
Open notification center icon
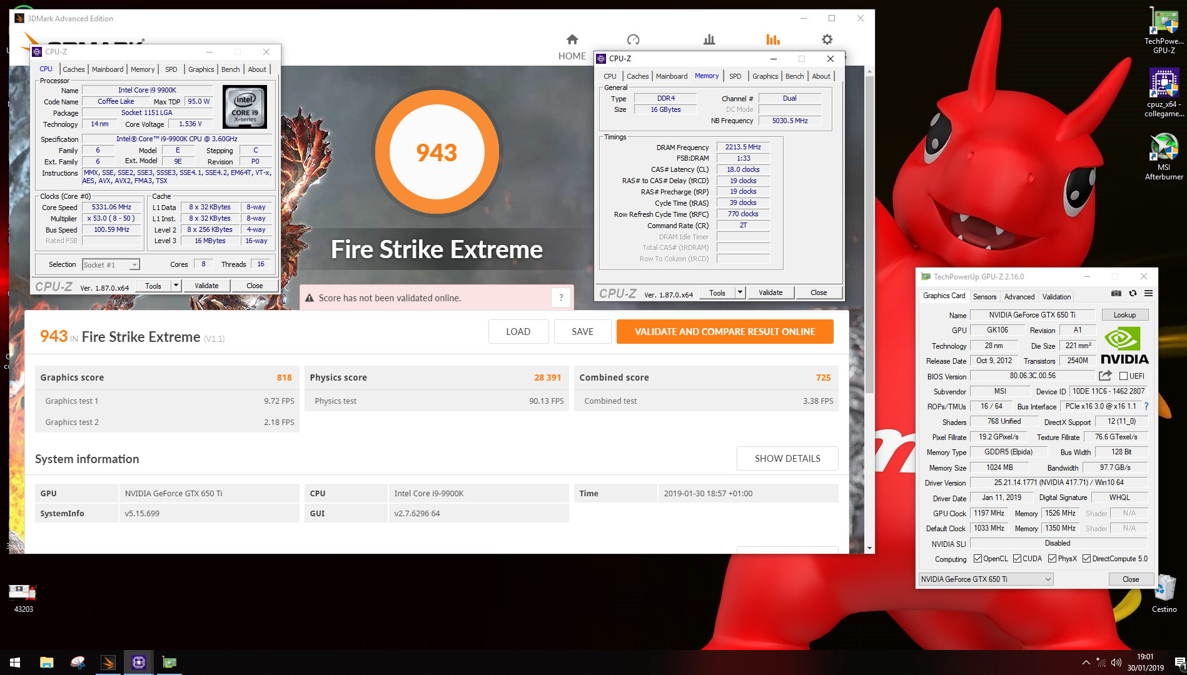(1179, 662)
